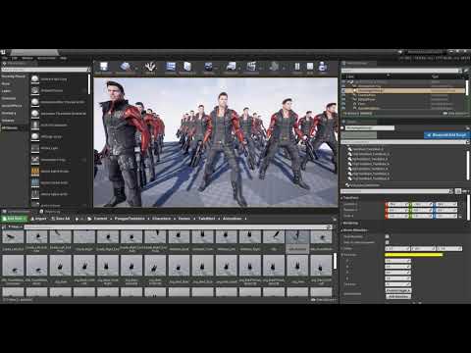Click Animations folder in breadcrumb path

click(232, 219)
